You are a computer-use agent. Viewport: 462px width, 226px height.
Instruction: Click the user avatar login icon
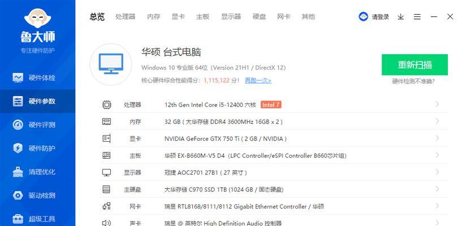(x=363, y=16)
